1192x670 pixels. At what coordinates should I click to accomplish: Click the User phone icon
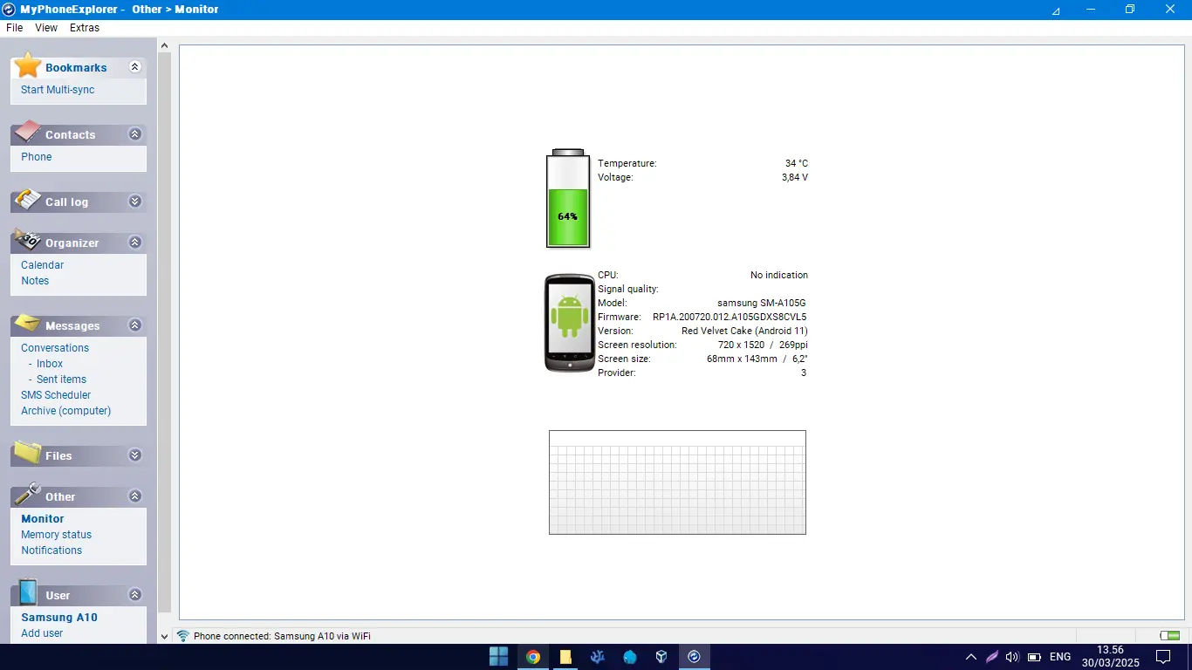point(28,592)
